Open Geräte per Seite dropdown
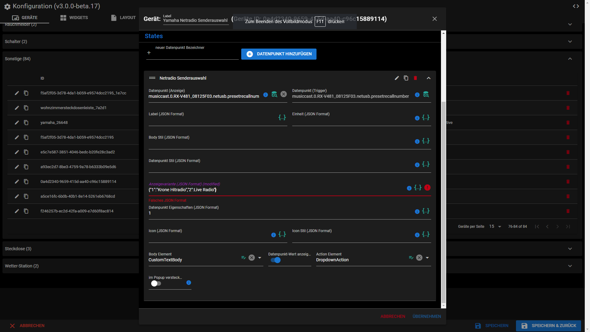Screen dimensions: 590x332 (495, 227)
